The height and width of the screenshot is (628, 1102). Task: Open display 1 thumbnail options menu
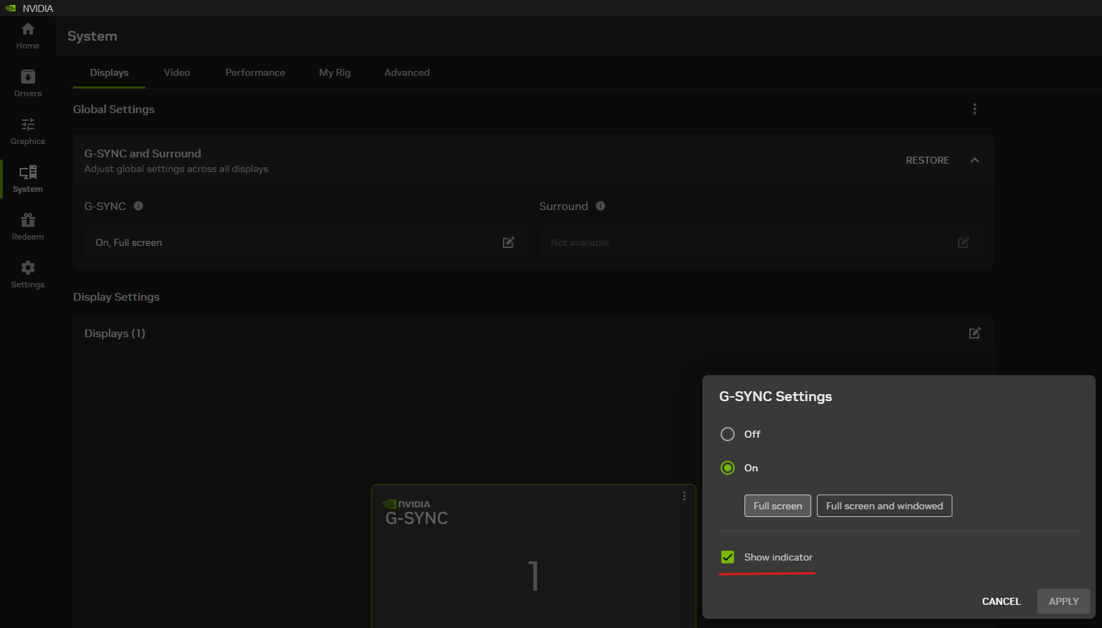point(684,496)
